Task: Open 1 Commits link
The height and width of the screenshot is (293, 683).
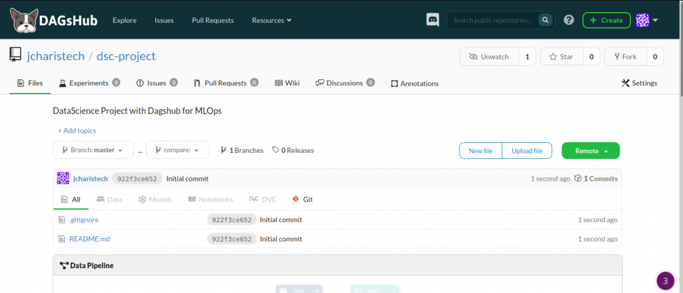Action: click(x=596, y=178)
